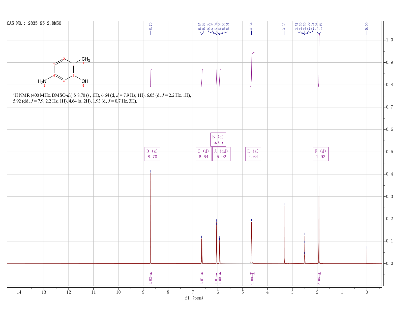Click integral value 3.06 under 1.93 peak
The height and width of the screenshot is (322, 416).
coord(319,280)
